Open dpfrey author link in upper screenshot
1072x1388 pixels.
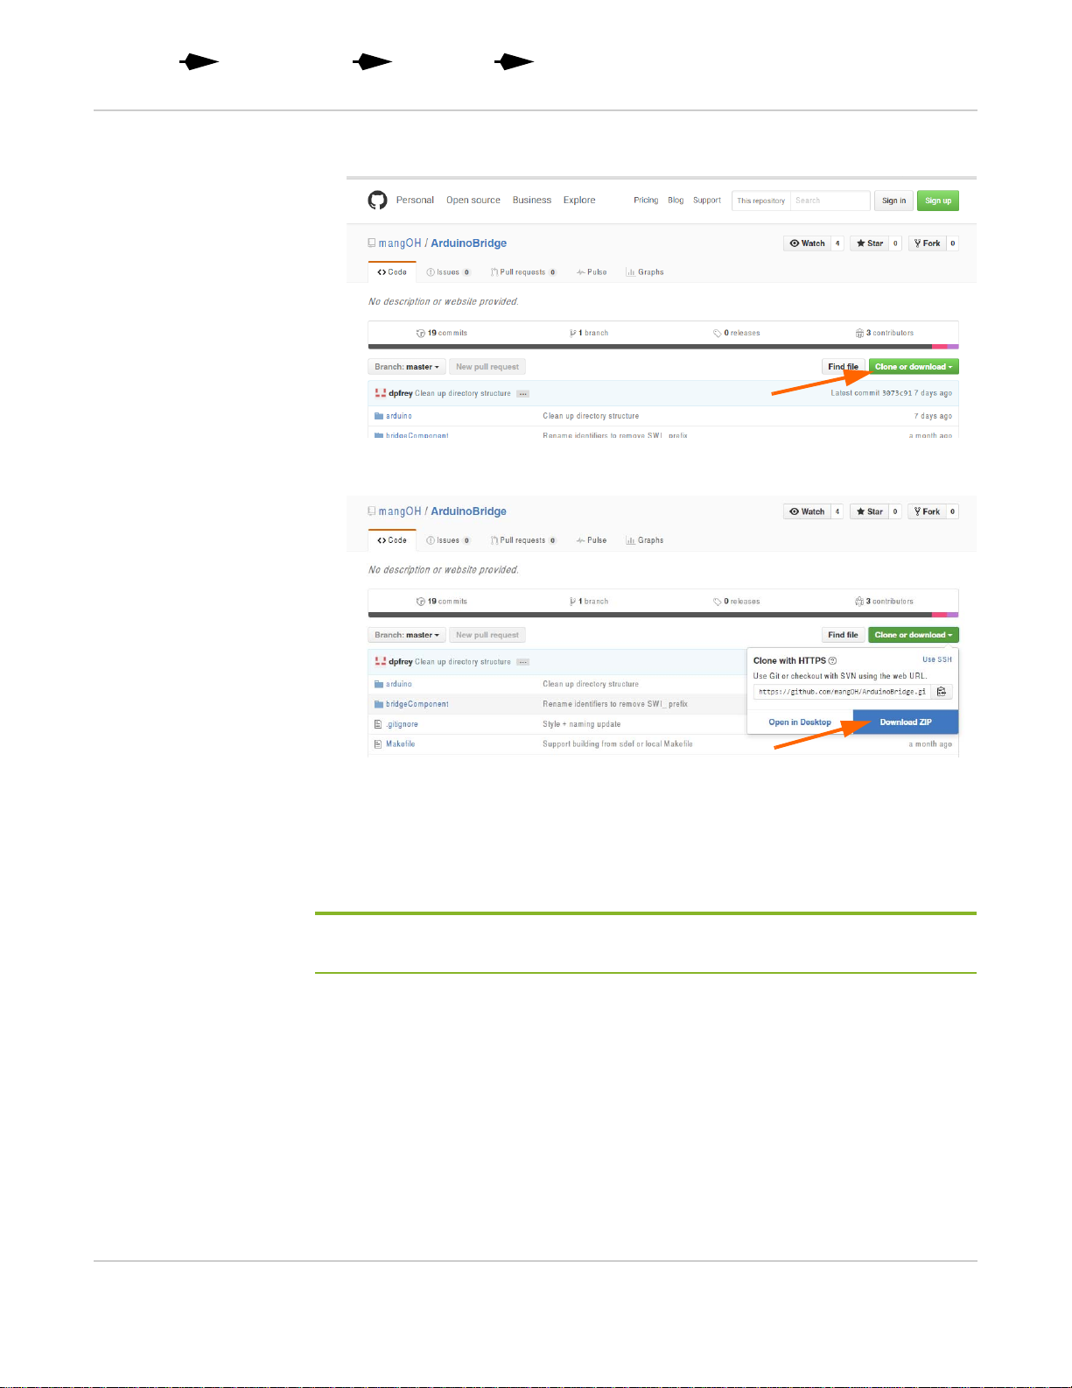[x=400, y=393]
